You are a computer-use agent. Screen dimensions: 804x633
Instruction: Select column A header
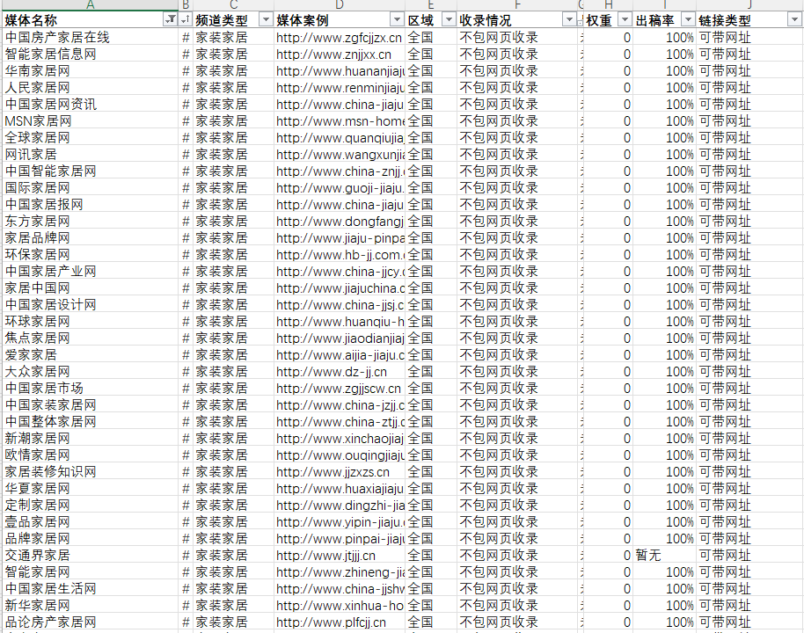click(90, 5)
